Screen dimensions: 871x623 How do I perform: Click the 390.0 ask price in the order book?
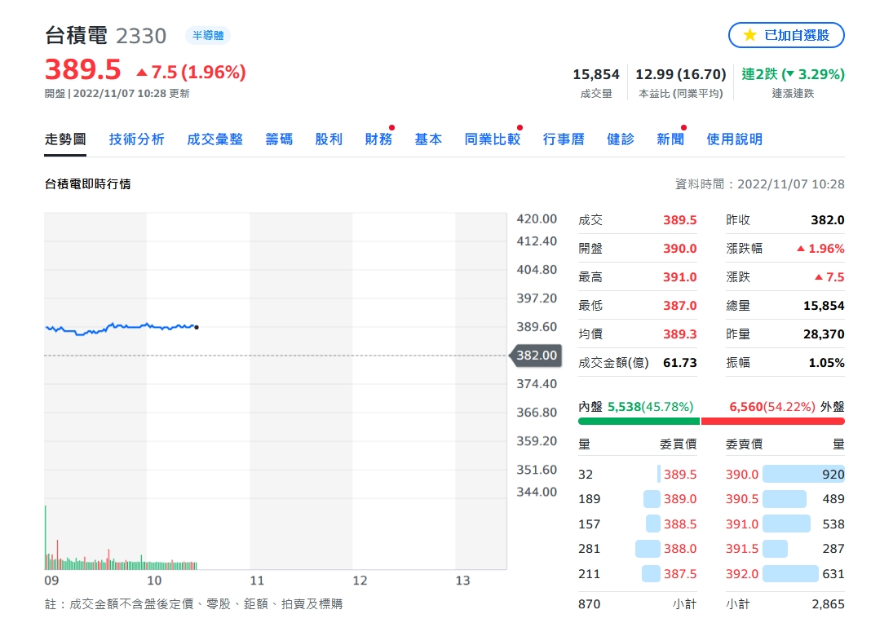(x=742, y=475)
